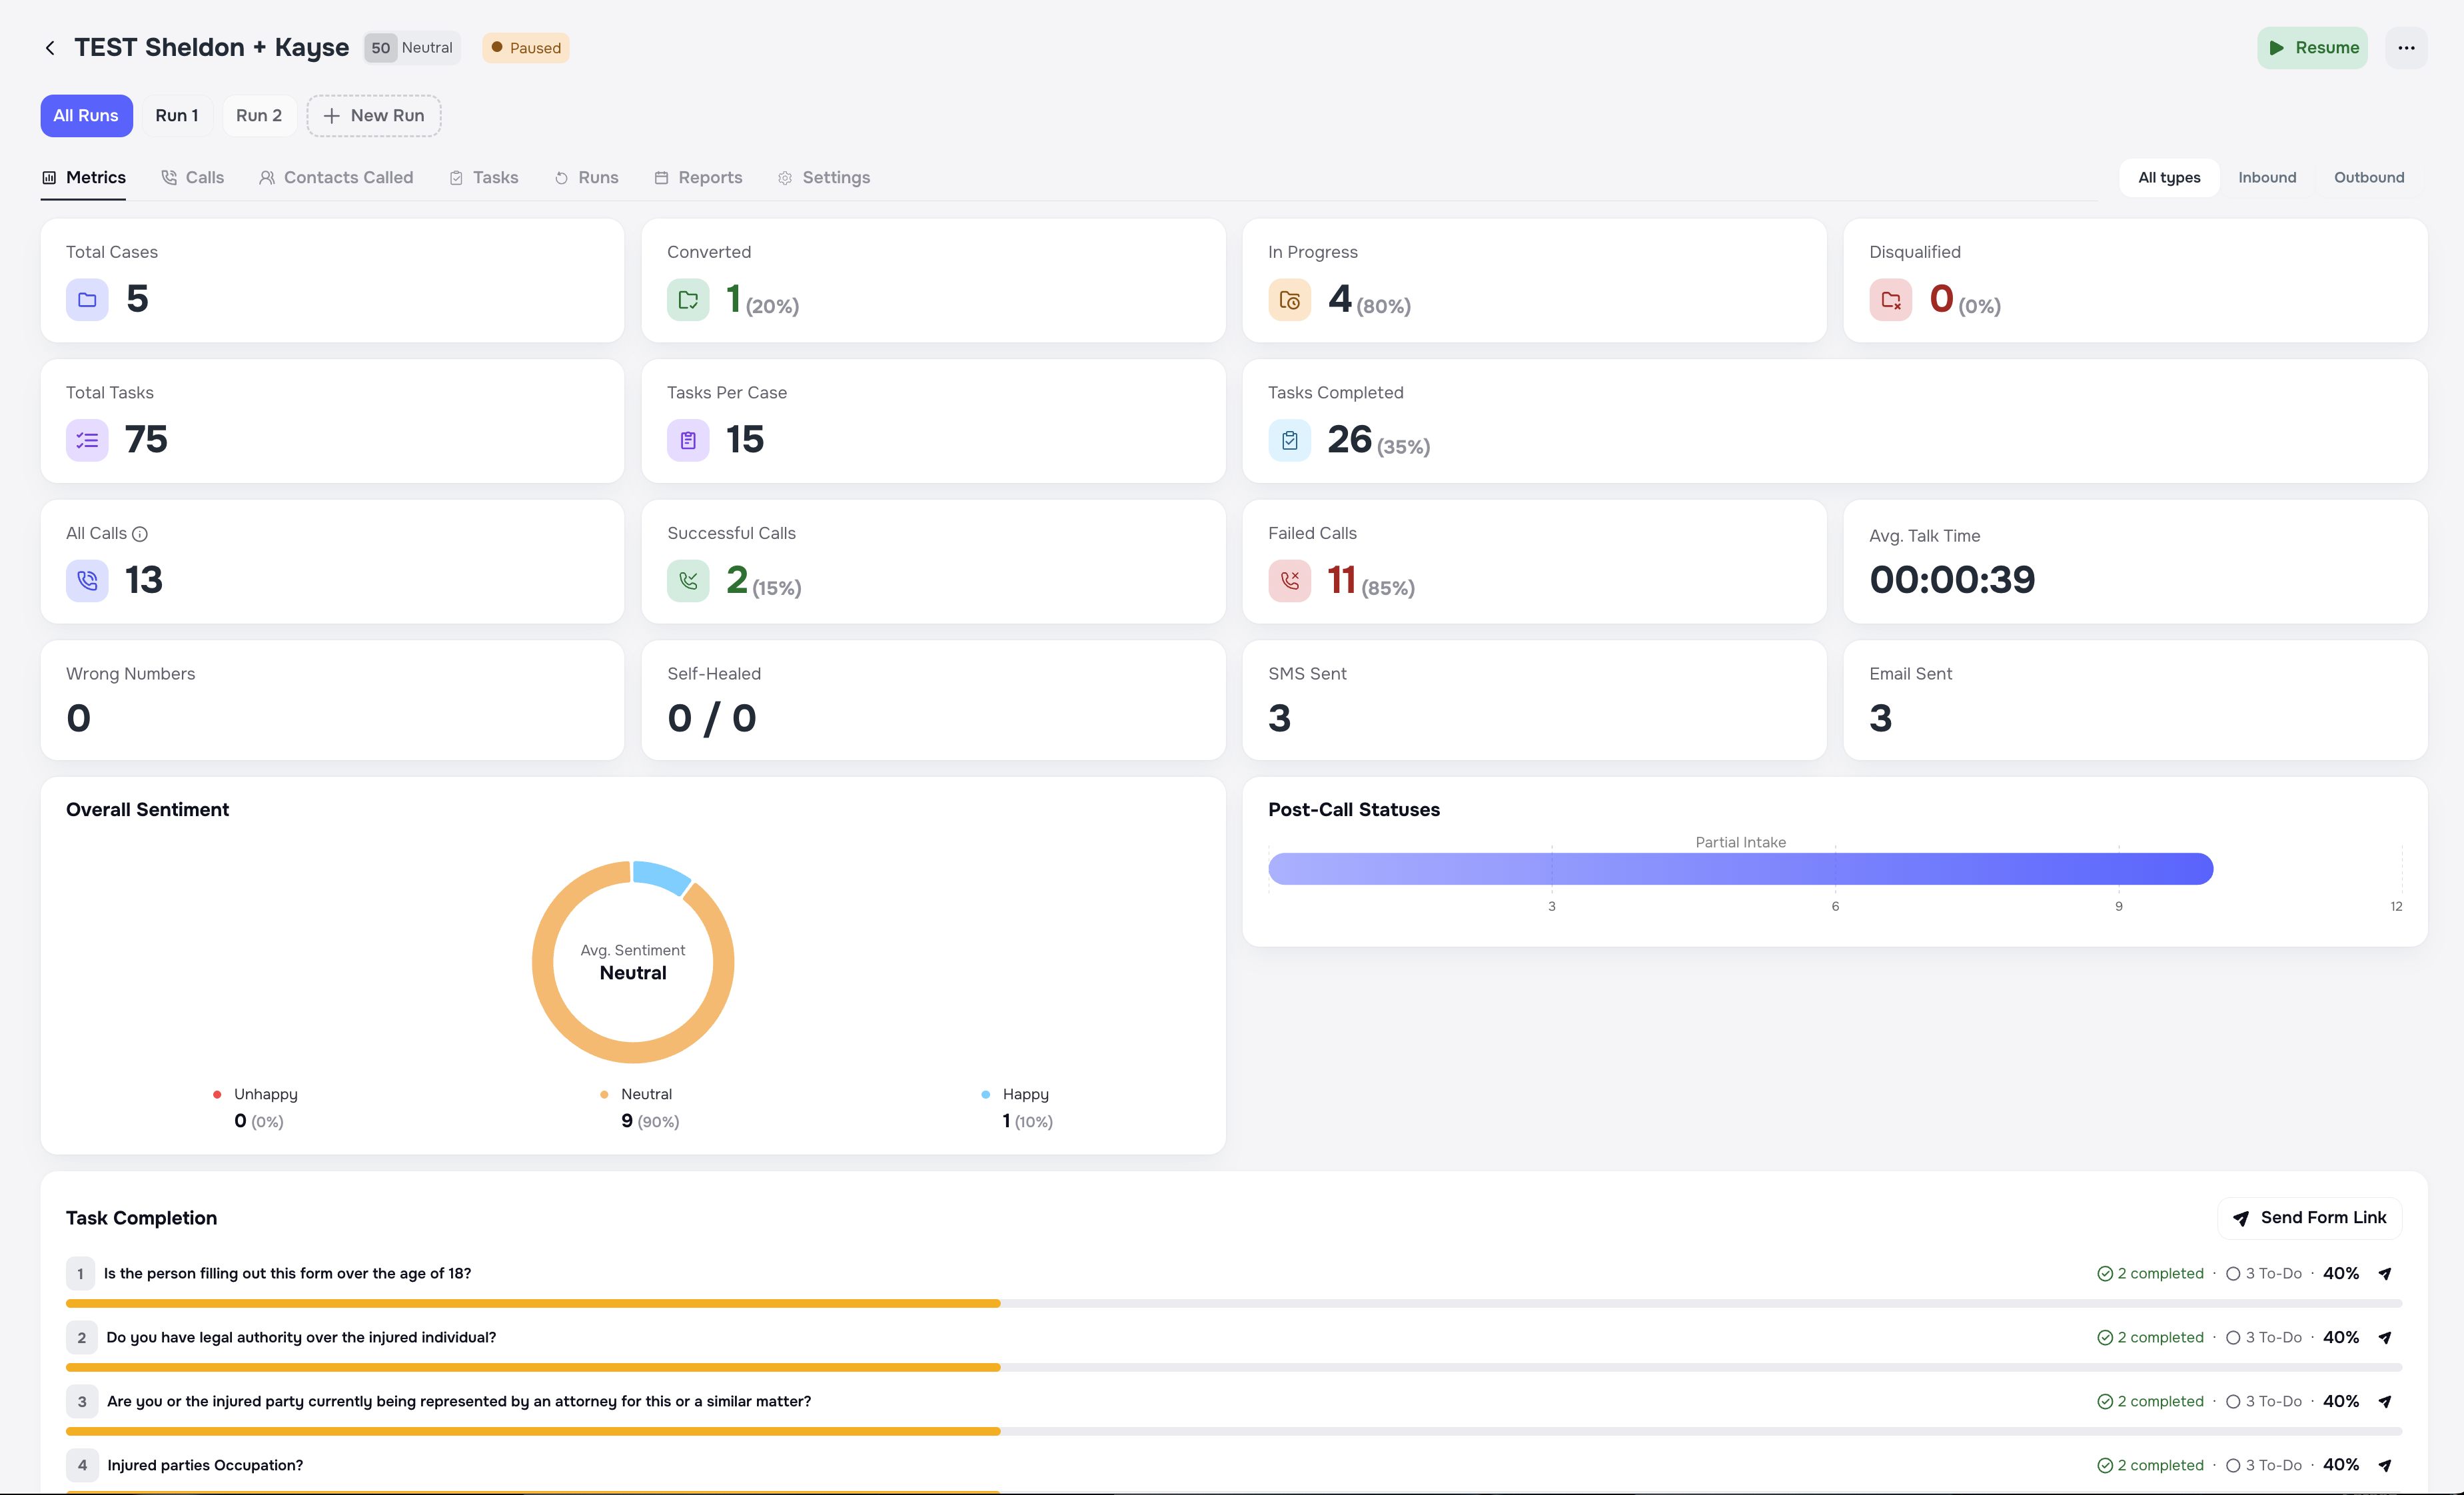
Task: Click the info icon next to All Calls
Action: (x=140, y=534)
